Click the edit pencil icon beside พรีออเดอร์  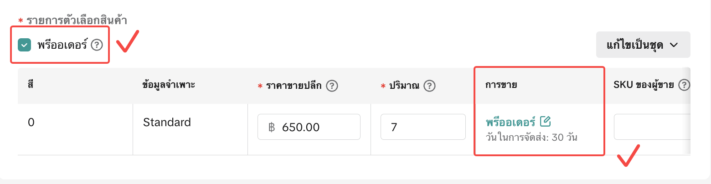point(545,122)
